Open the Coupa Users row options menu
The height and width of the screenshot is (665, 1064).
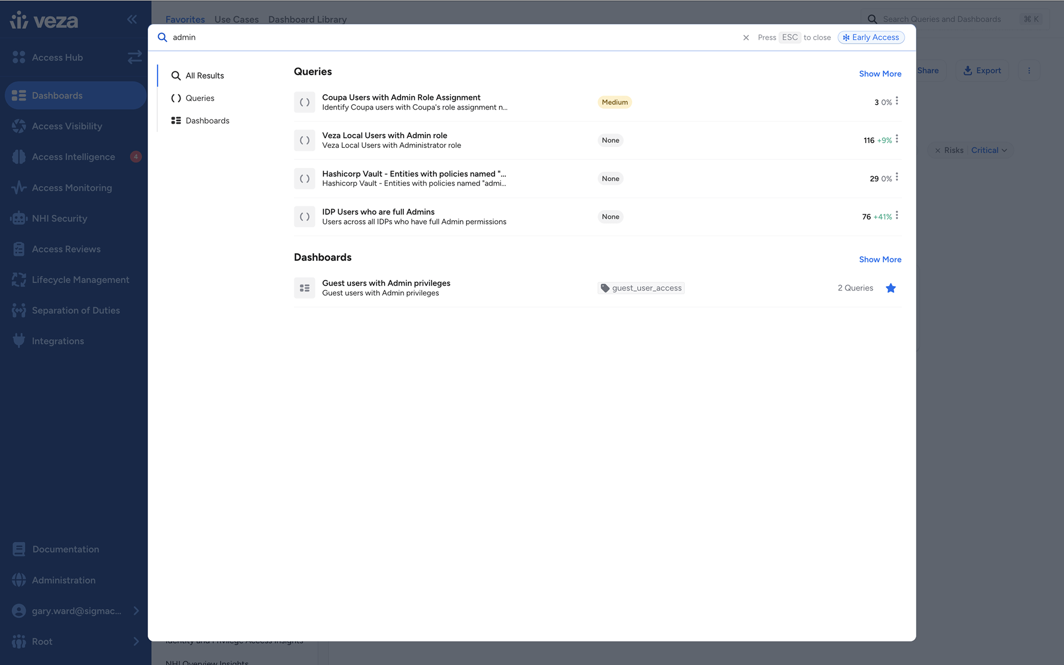coord(897,101)
